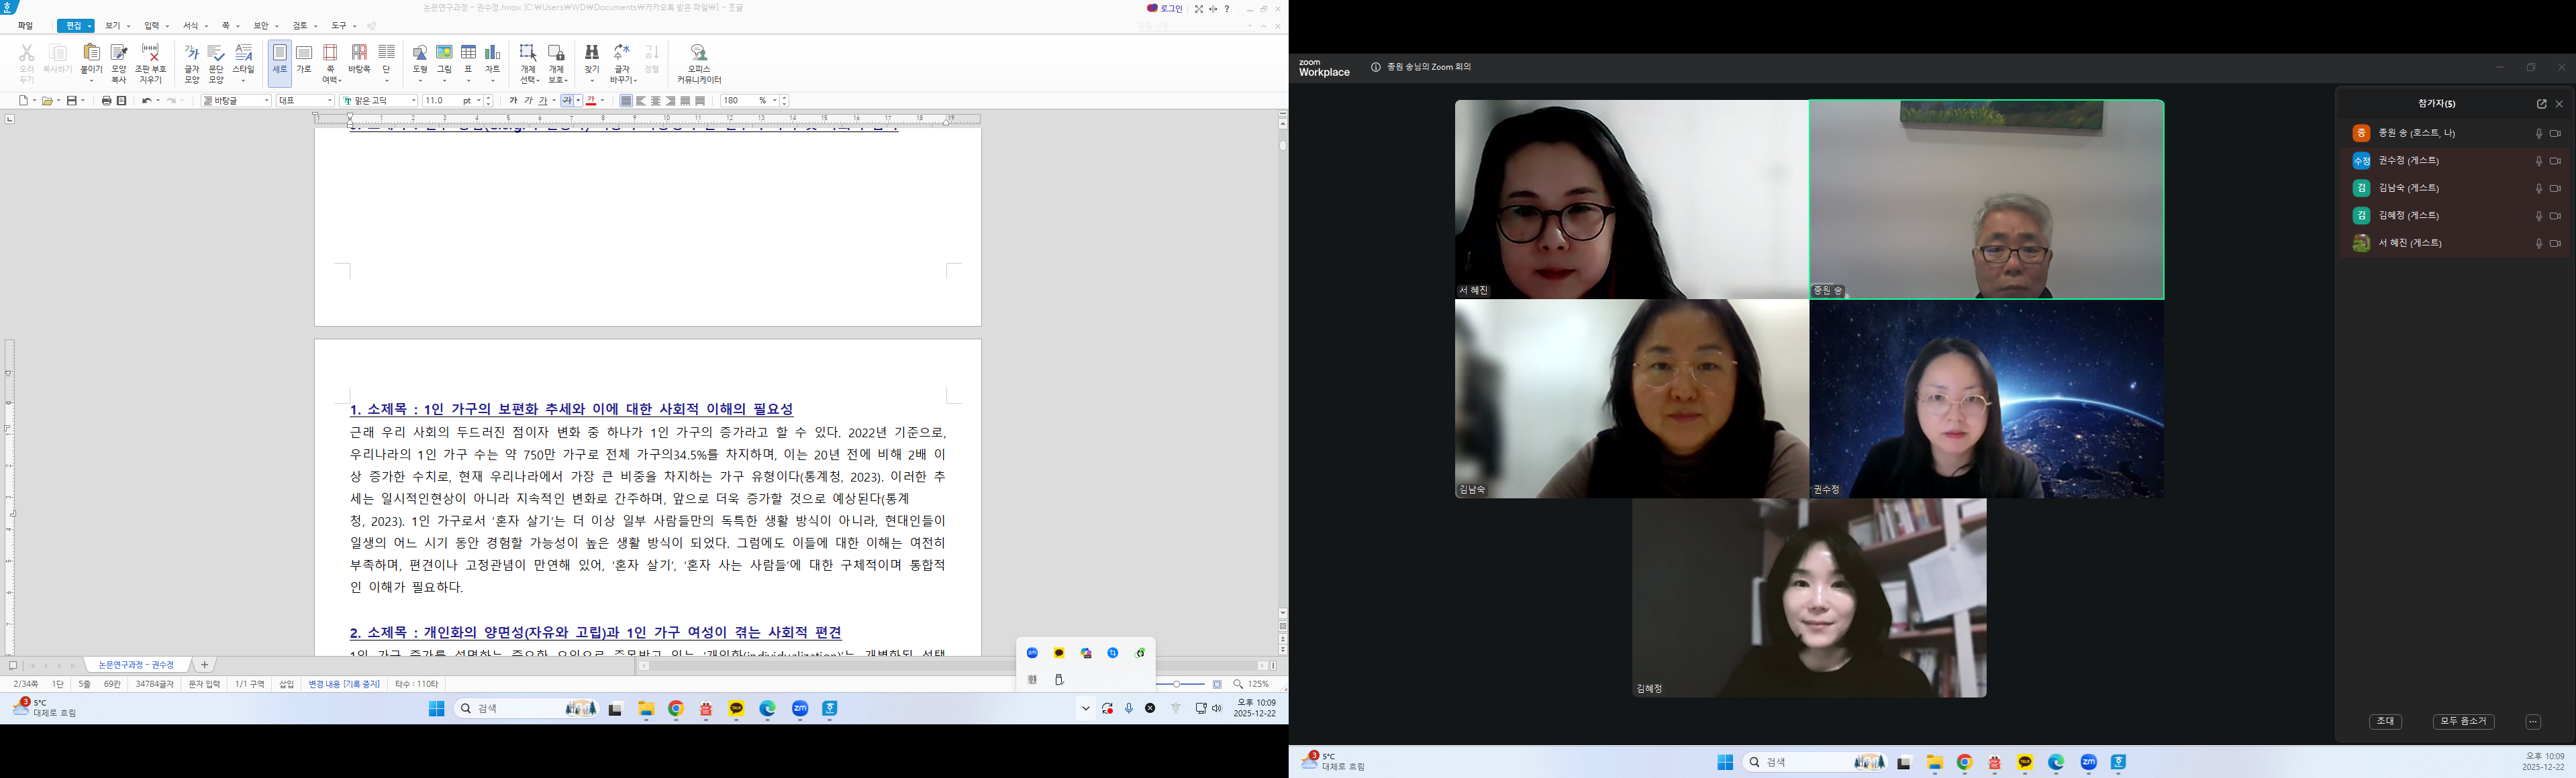Screen dimensions: 2576x778
Task: Click the Zoom icon in Windows taskbar
Action: click(800, 709)
